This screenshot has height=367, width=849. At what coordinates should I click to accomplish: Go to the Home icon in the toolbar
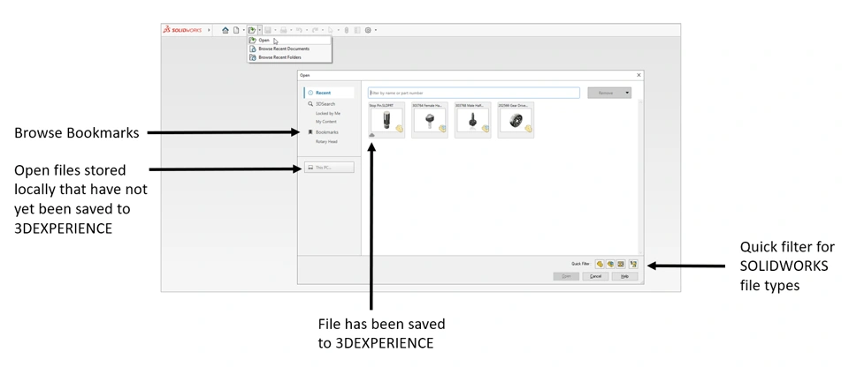[226, 30]
